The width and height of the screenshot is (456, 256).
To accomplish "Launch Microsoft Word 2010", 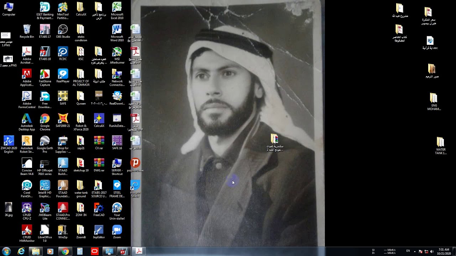I will [117, 33].
